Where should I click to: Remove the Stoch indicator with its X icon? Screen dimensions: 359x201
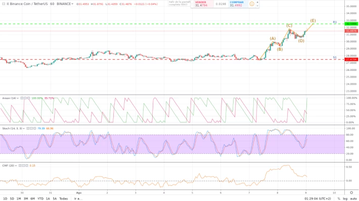point(34,129)
